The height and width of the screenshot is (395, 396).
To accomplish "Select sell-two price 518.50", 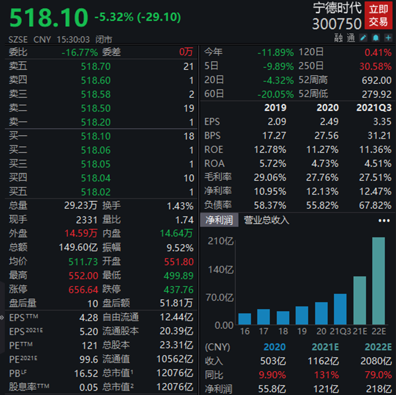I will point(96,108).
